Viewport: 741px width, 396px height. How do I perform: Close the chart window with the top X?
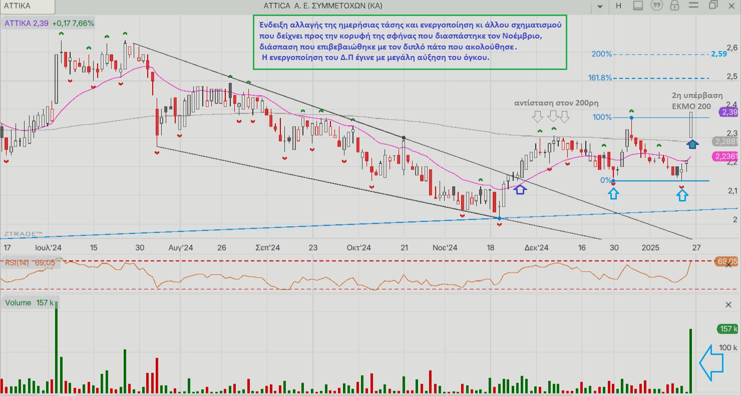(x=731, y=5)
